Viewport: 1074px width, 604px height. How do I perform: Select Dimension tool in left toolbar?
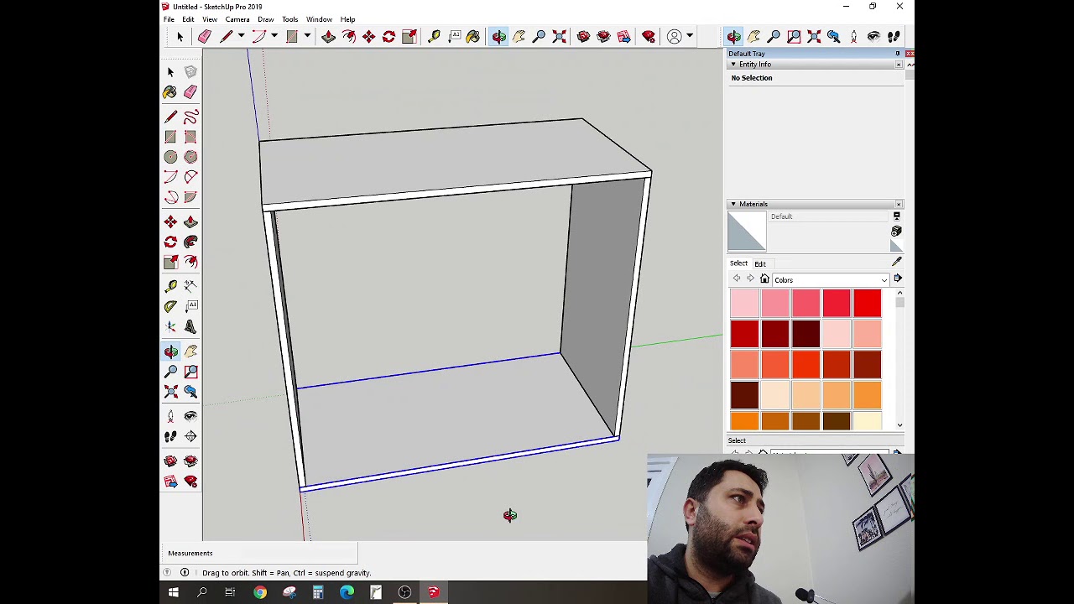click(x=190, y=286)
